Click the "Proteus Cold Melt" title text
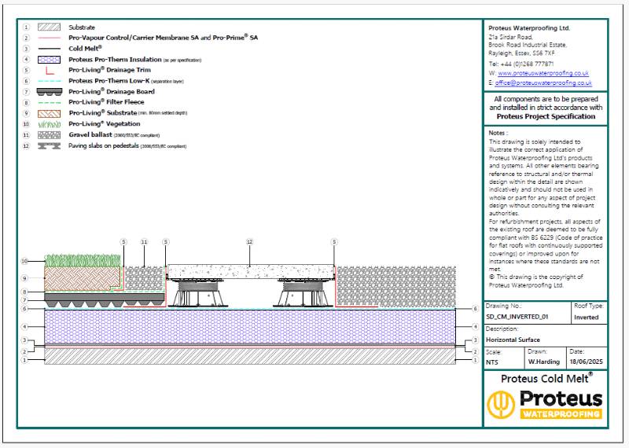Image resolution: width=629 pixels, height=448 pixels. click(x=546, y=379)
